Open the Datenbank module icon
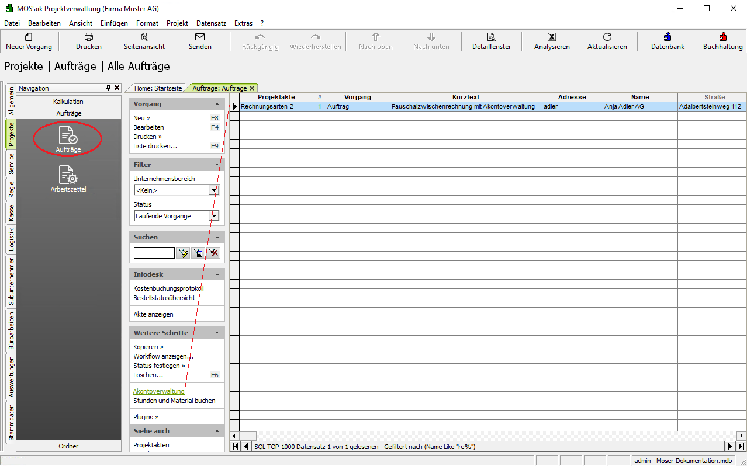Viewport: 747px width, 466px height. (668, 37)
